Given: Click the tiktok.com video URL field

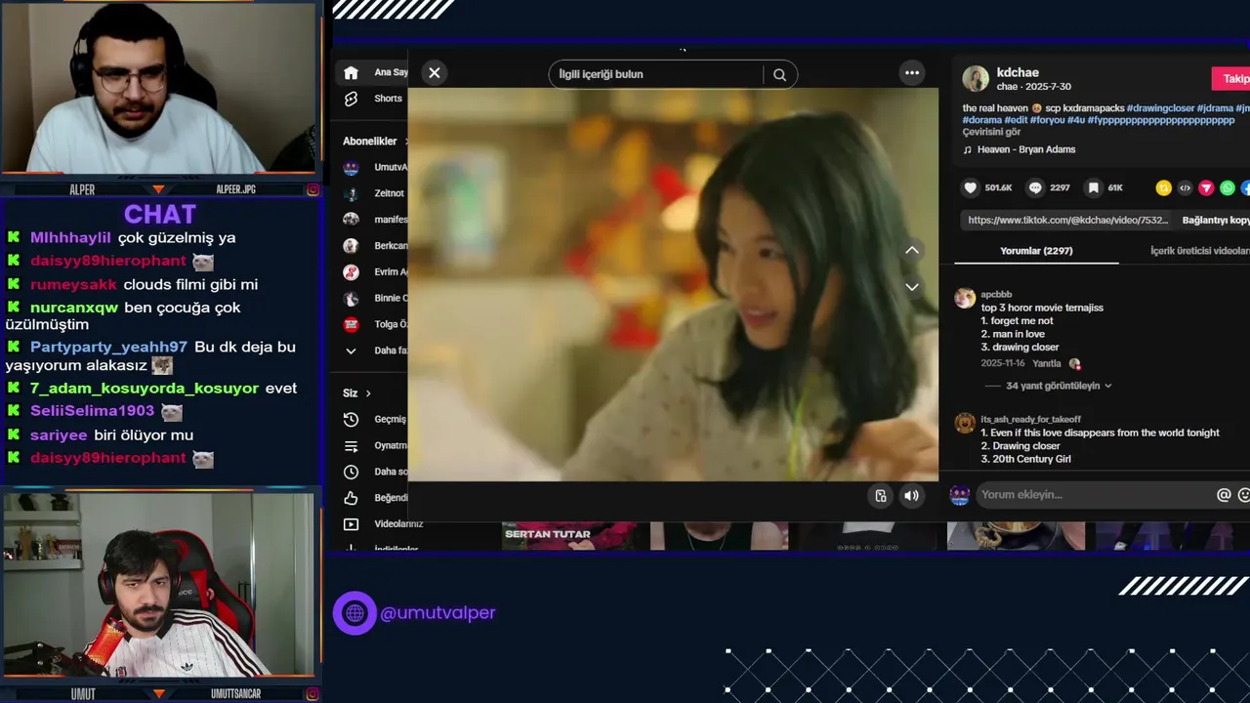Looking at the screenshot, I should [x=1067, y=221].
